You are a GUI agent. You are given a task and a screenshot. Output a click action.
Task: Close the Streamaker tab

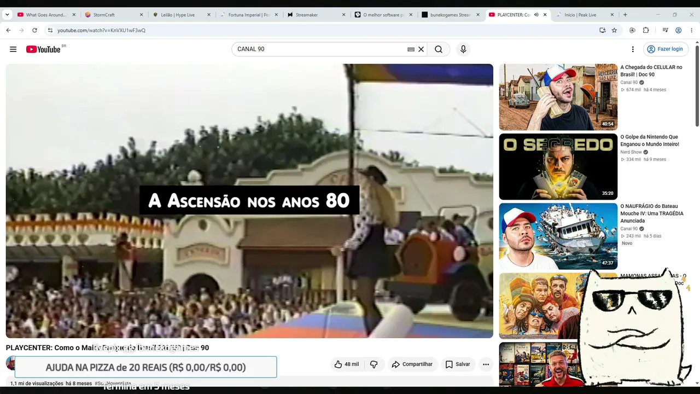344,15
